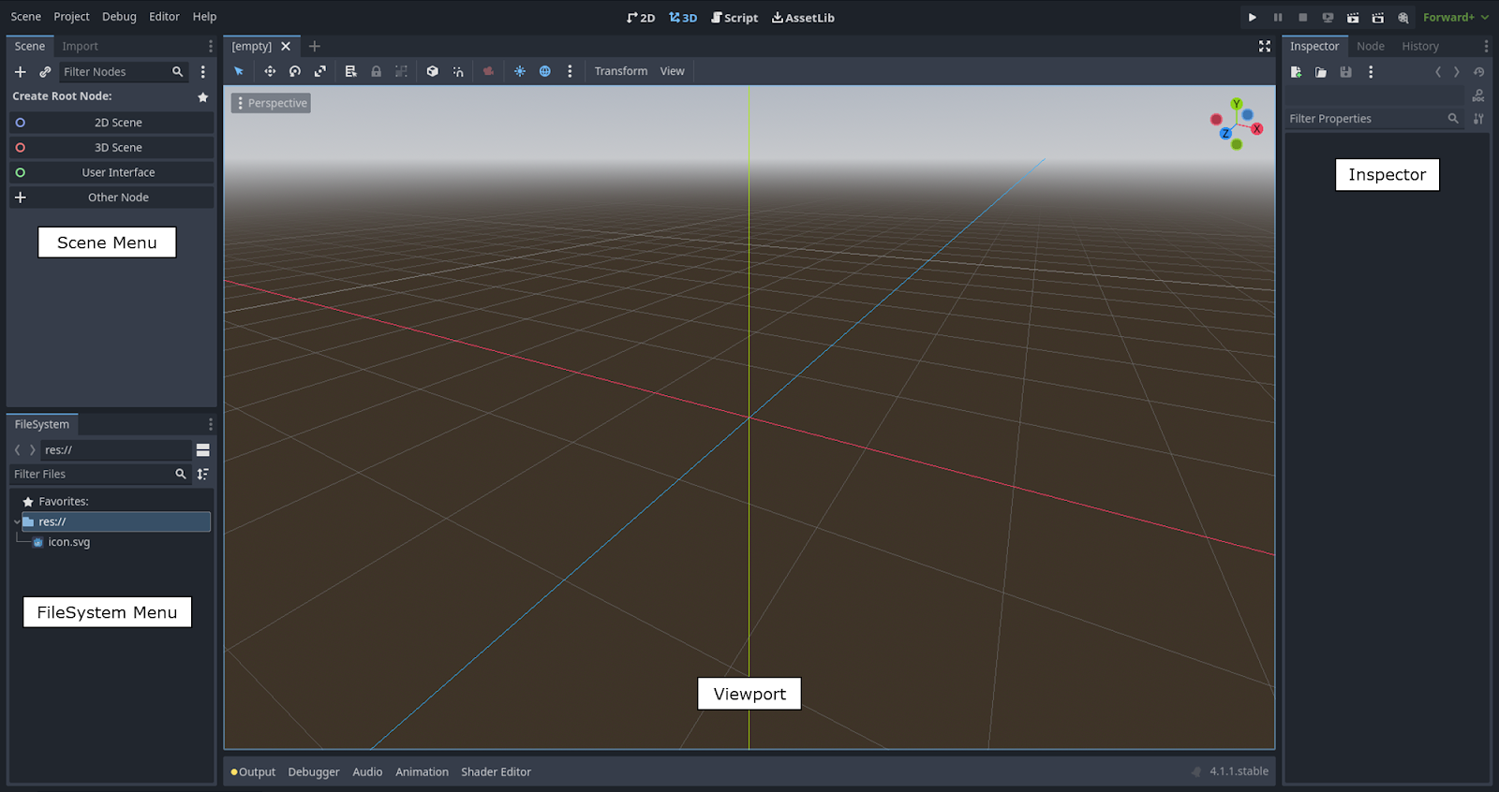Viewport: 1499px width, 792px height.
Task: Open FileSystem sort files menu
Action: point(202,475)
